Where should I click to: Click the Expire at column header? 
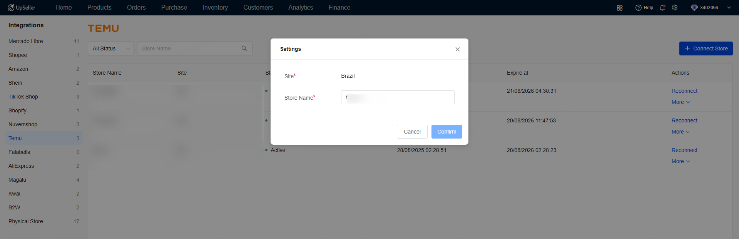(x=517, y=73)
